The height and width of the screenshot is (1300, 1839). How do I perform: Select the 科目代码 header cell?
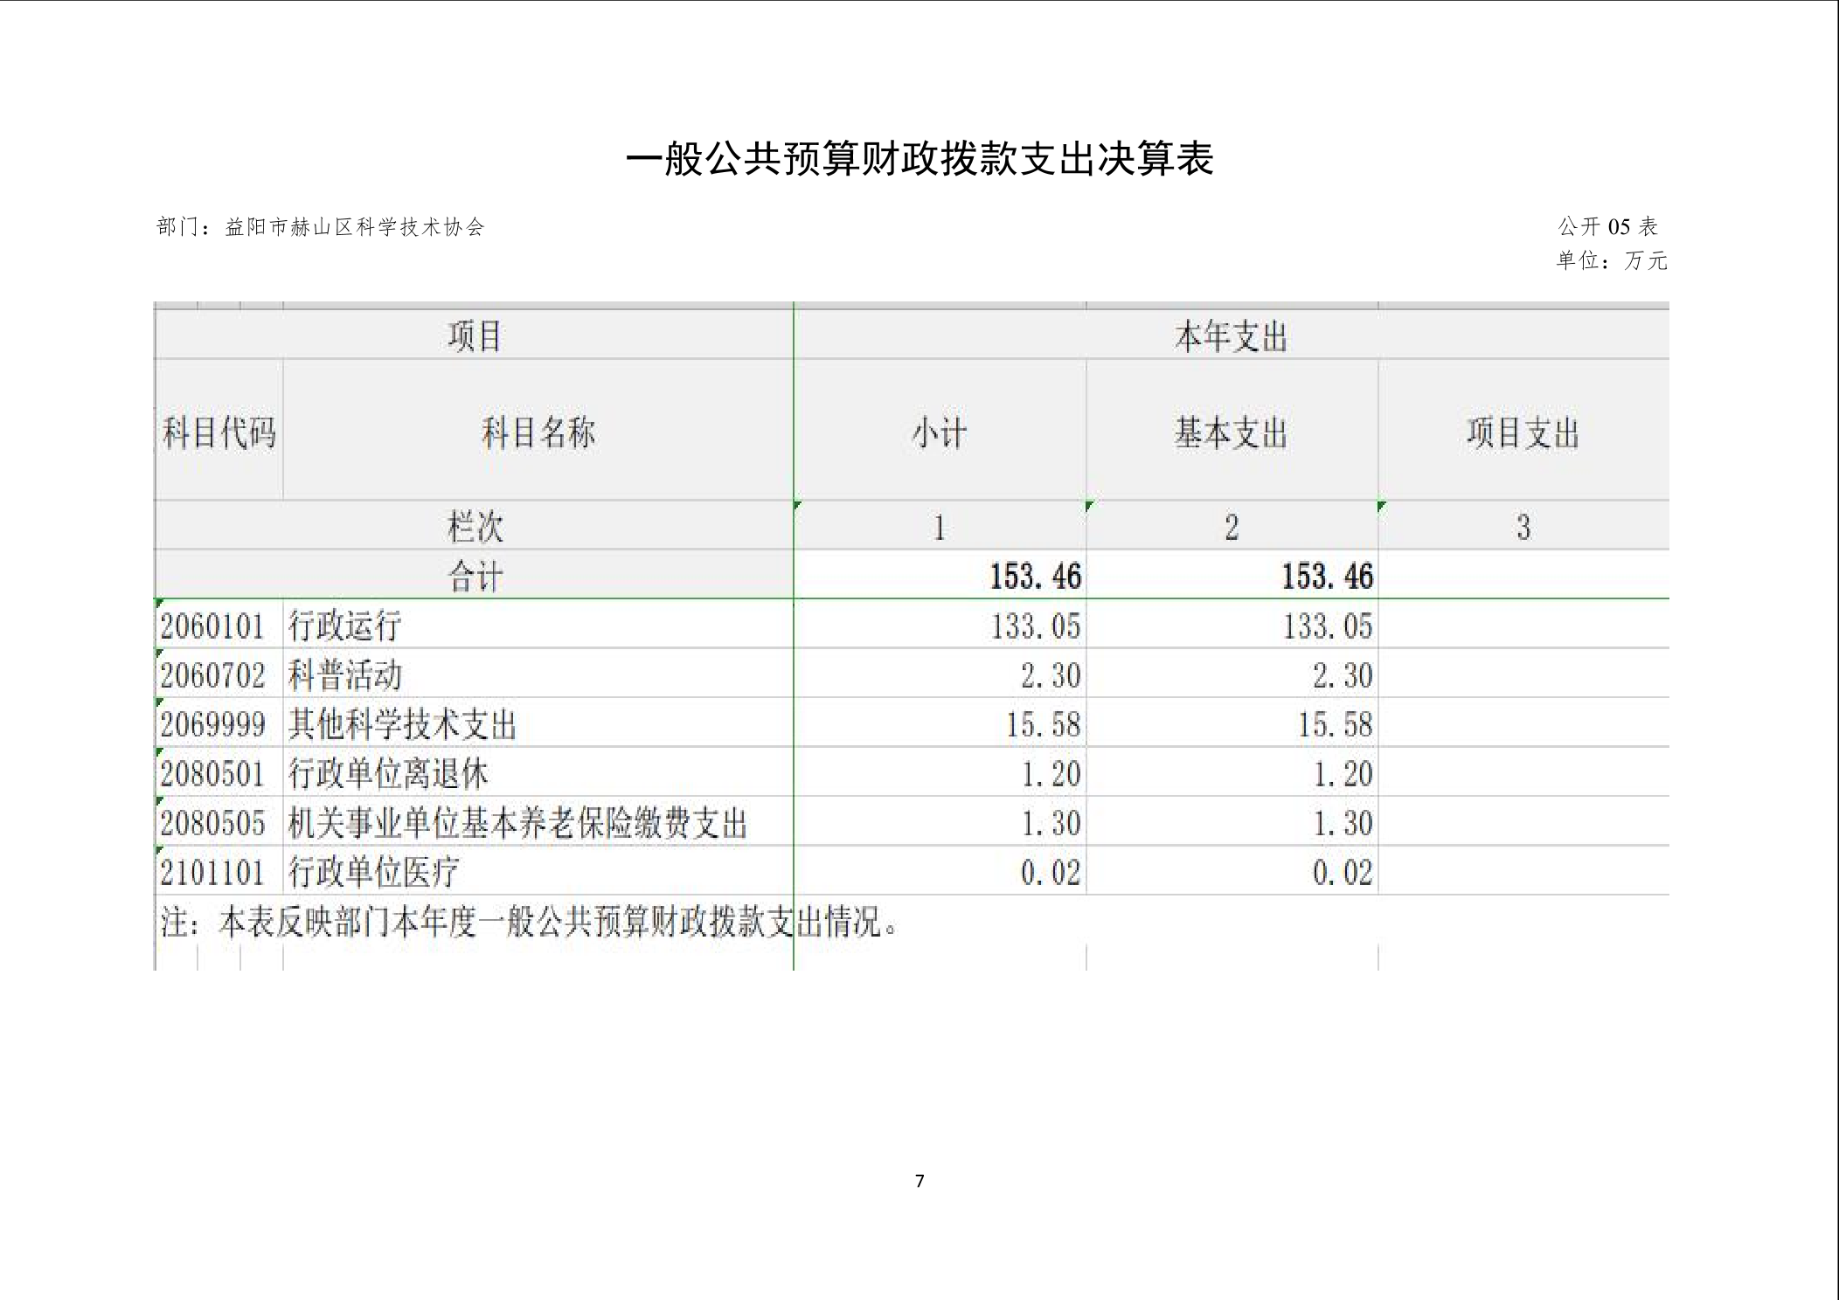click(219, 432)
